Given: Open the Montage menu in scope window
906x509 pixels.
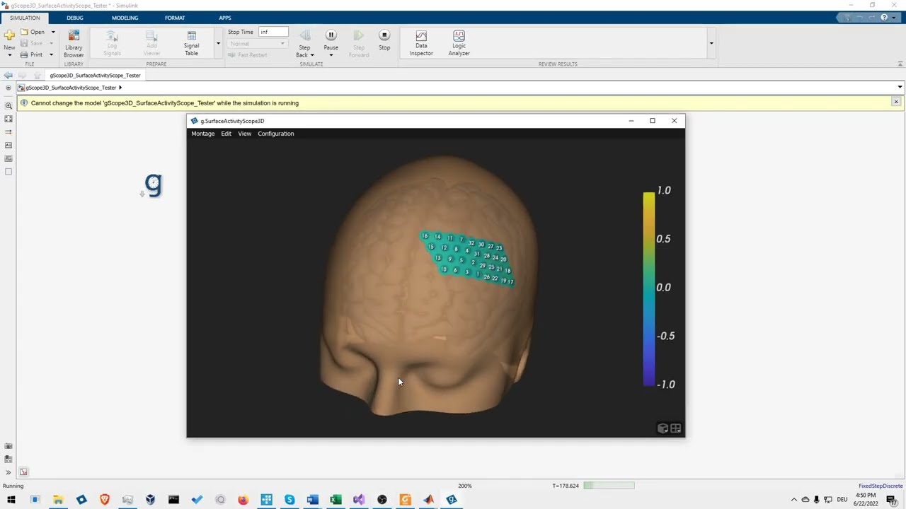Looking at the screenshot, I should pos(202,134).
